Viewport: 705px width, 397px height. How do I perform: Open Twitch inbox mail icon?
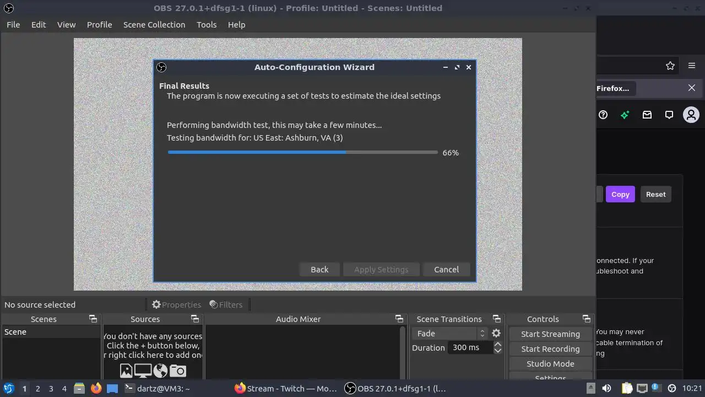point(647,115)
